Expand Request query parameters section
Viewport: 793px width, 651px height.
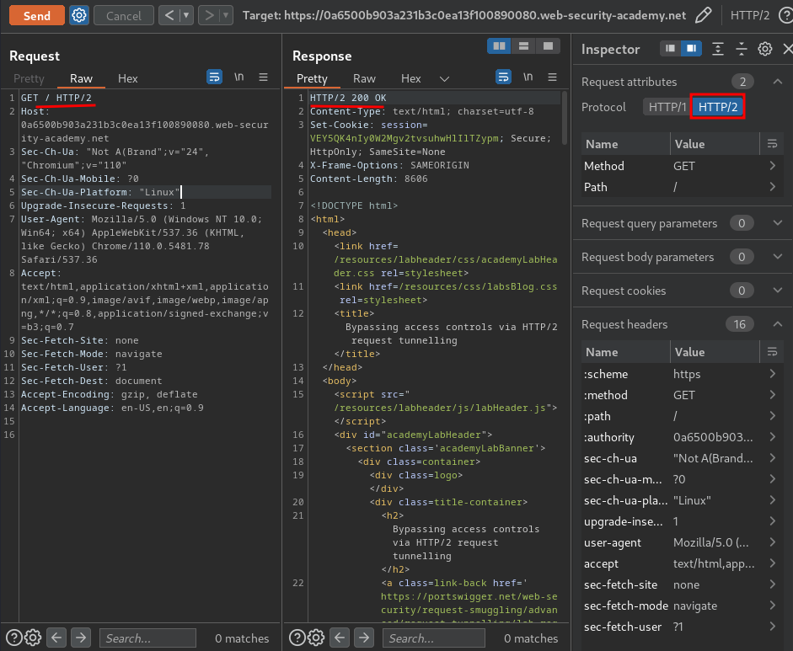click(x=778, y=223)
